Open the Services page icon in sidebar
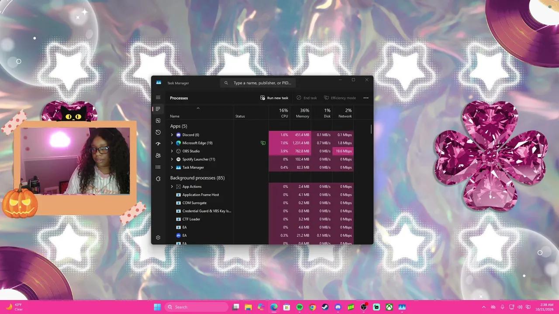The height and width of the screenshot is (314, 559). [158, 179]
